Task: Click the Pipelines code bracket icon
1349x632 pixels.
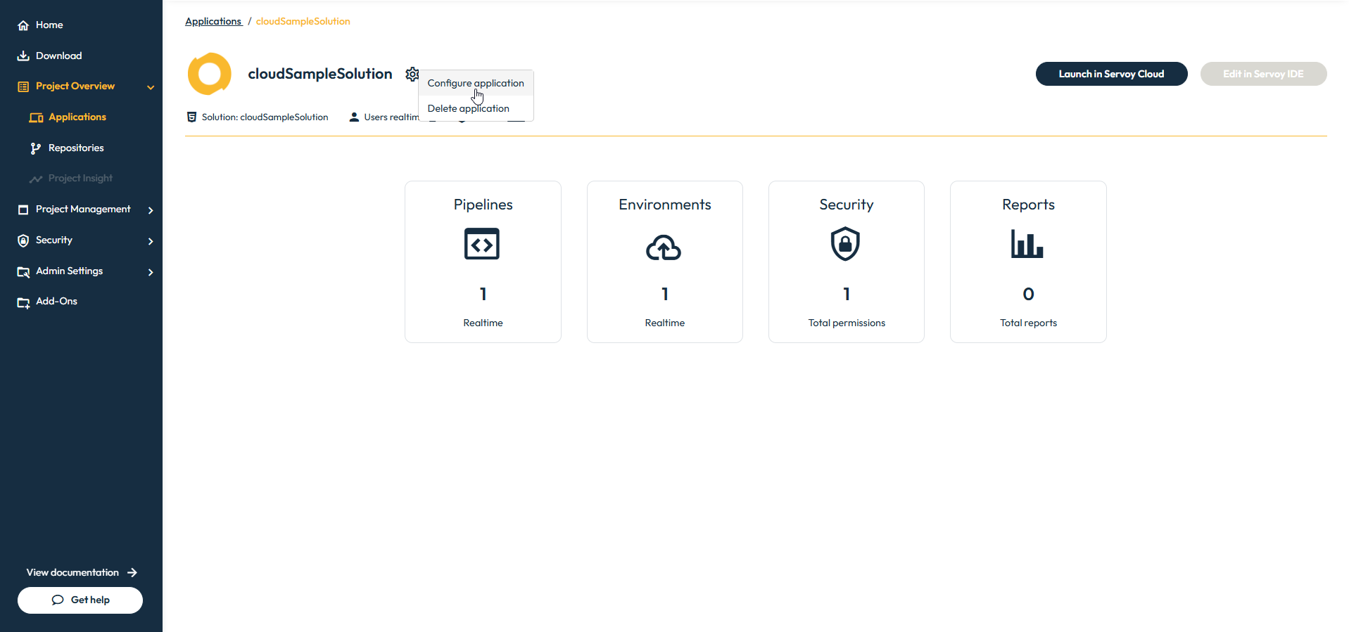Action: (482, 244)
